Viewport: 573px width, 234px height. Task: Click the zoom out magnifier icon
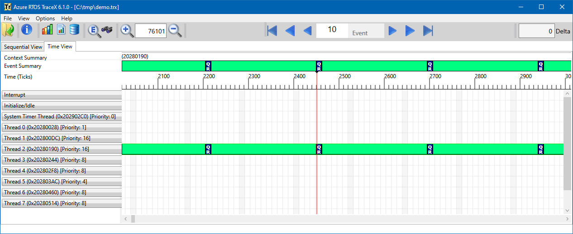[175, 30]
